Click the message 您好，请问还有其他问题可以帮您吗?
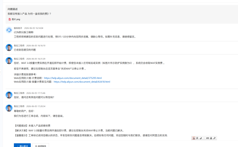Screen dimensions: 238x147 point(34,97)
